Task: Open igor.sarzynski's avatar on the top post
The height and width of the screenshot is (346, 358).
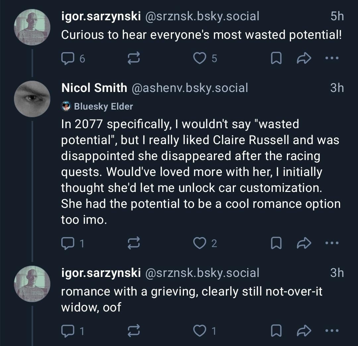Action: tap(32, 27)
